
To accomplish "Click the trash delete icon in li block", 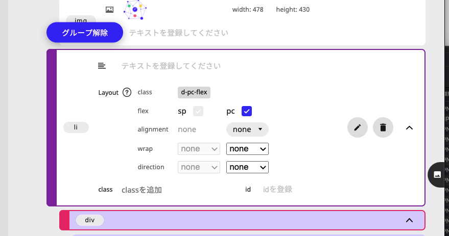I will point(383,127).
